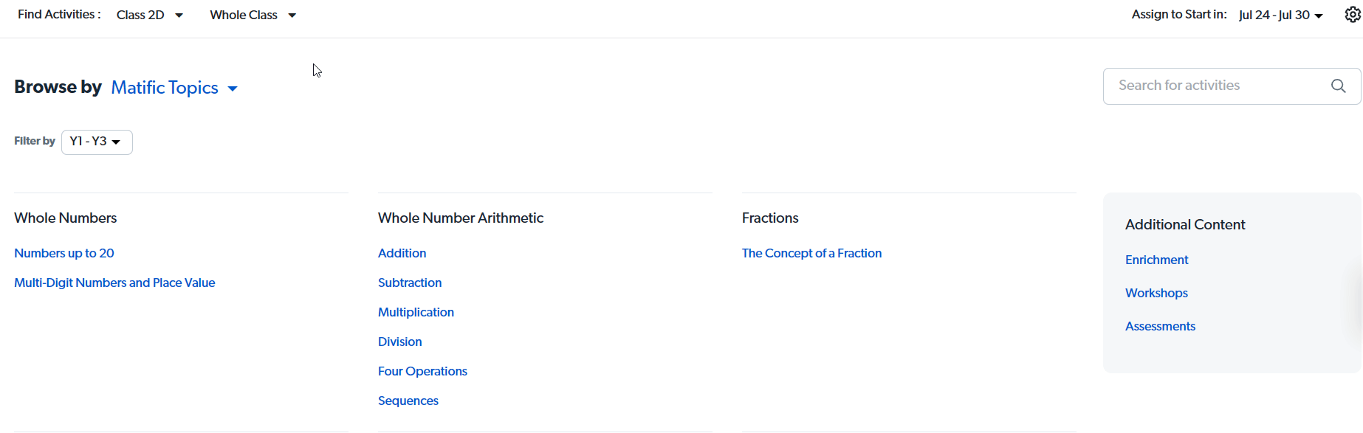Change the Jul 24 - Jul 30 date range
The width and height of the screenshot is (1363, 433).
[1280, 15]
